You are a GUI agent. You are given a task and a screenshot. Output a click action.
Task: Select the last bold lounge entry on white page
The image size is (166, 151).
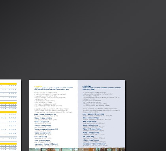point(46,144)
